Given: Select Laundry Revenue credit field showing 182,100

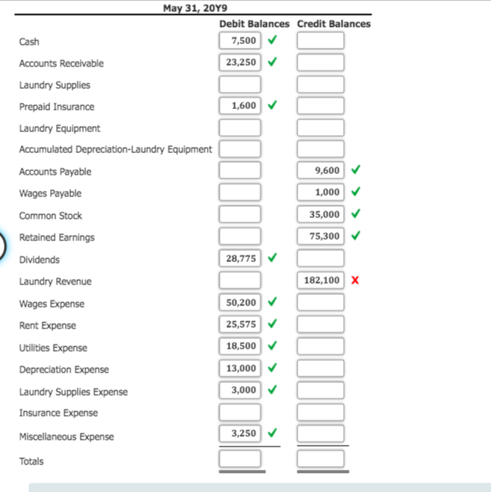Looking at the screenshot, I should click(x=321, y=280).
